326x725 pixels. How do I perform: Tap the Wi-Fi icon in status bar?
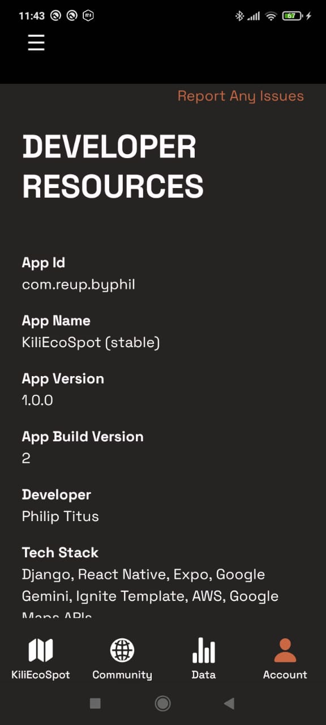click(x=271, y=16)
